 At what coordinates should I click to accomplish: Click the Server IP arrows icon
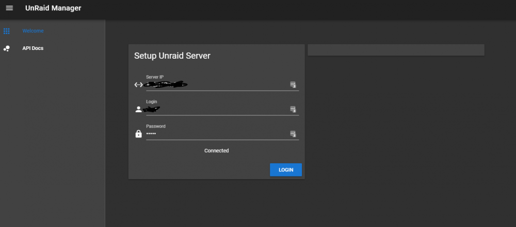(x=138, y=85)
